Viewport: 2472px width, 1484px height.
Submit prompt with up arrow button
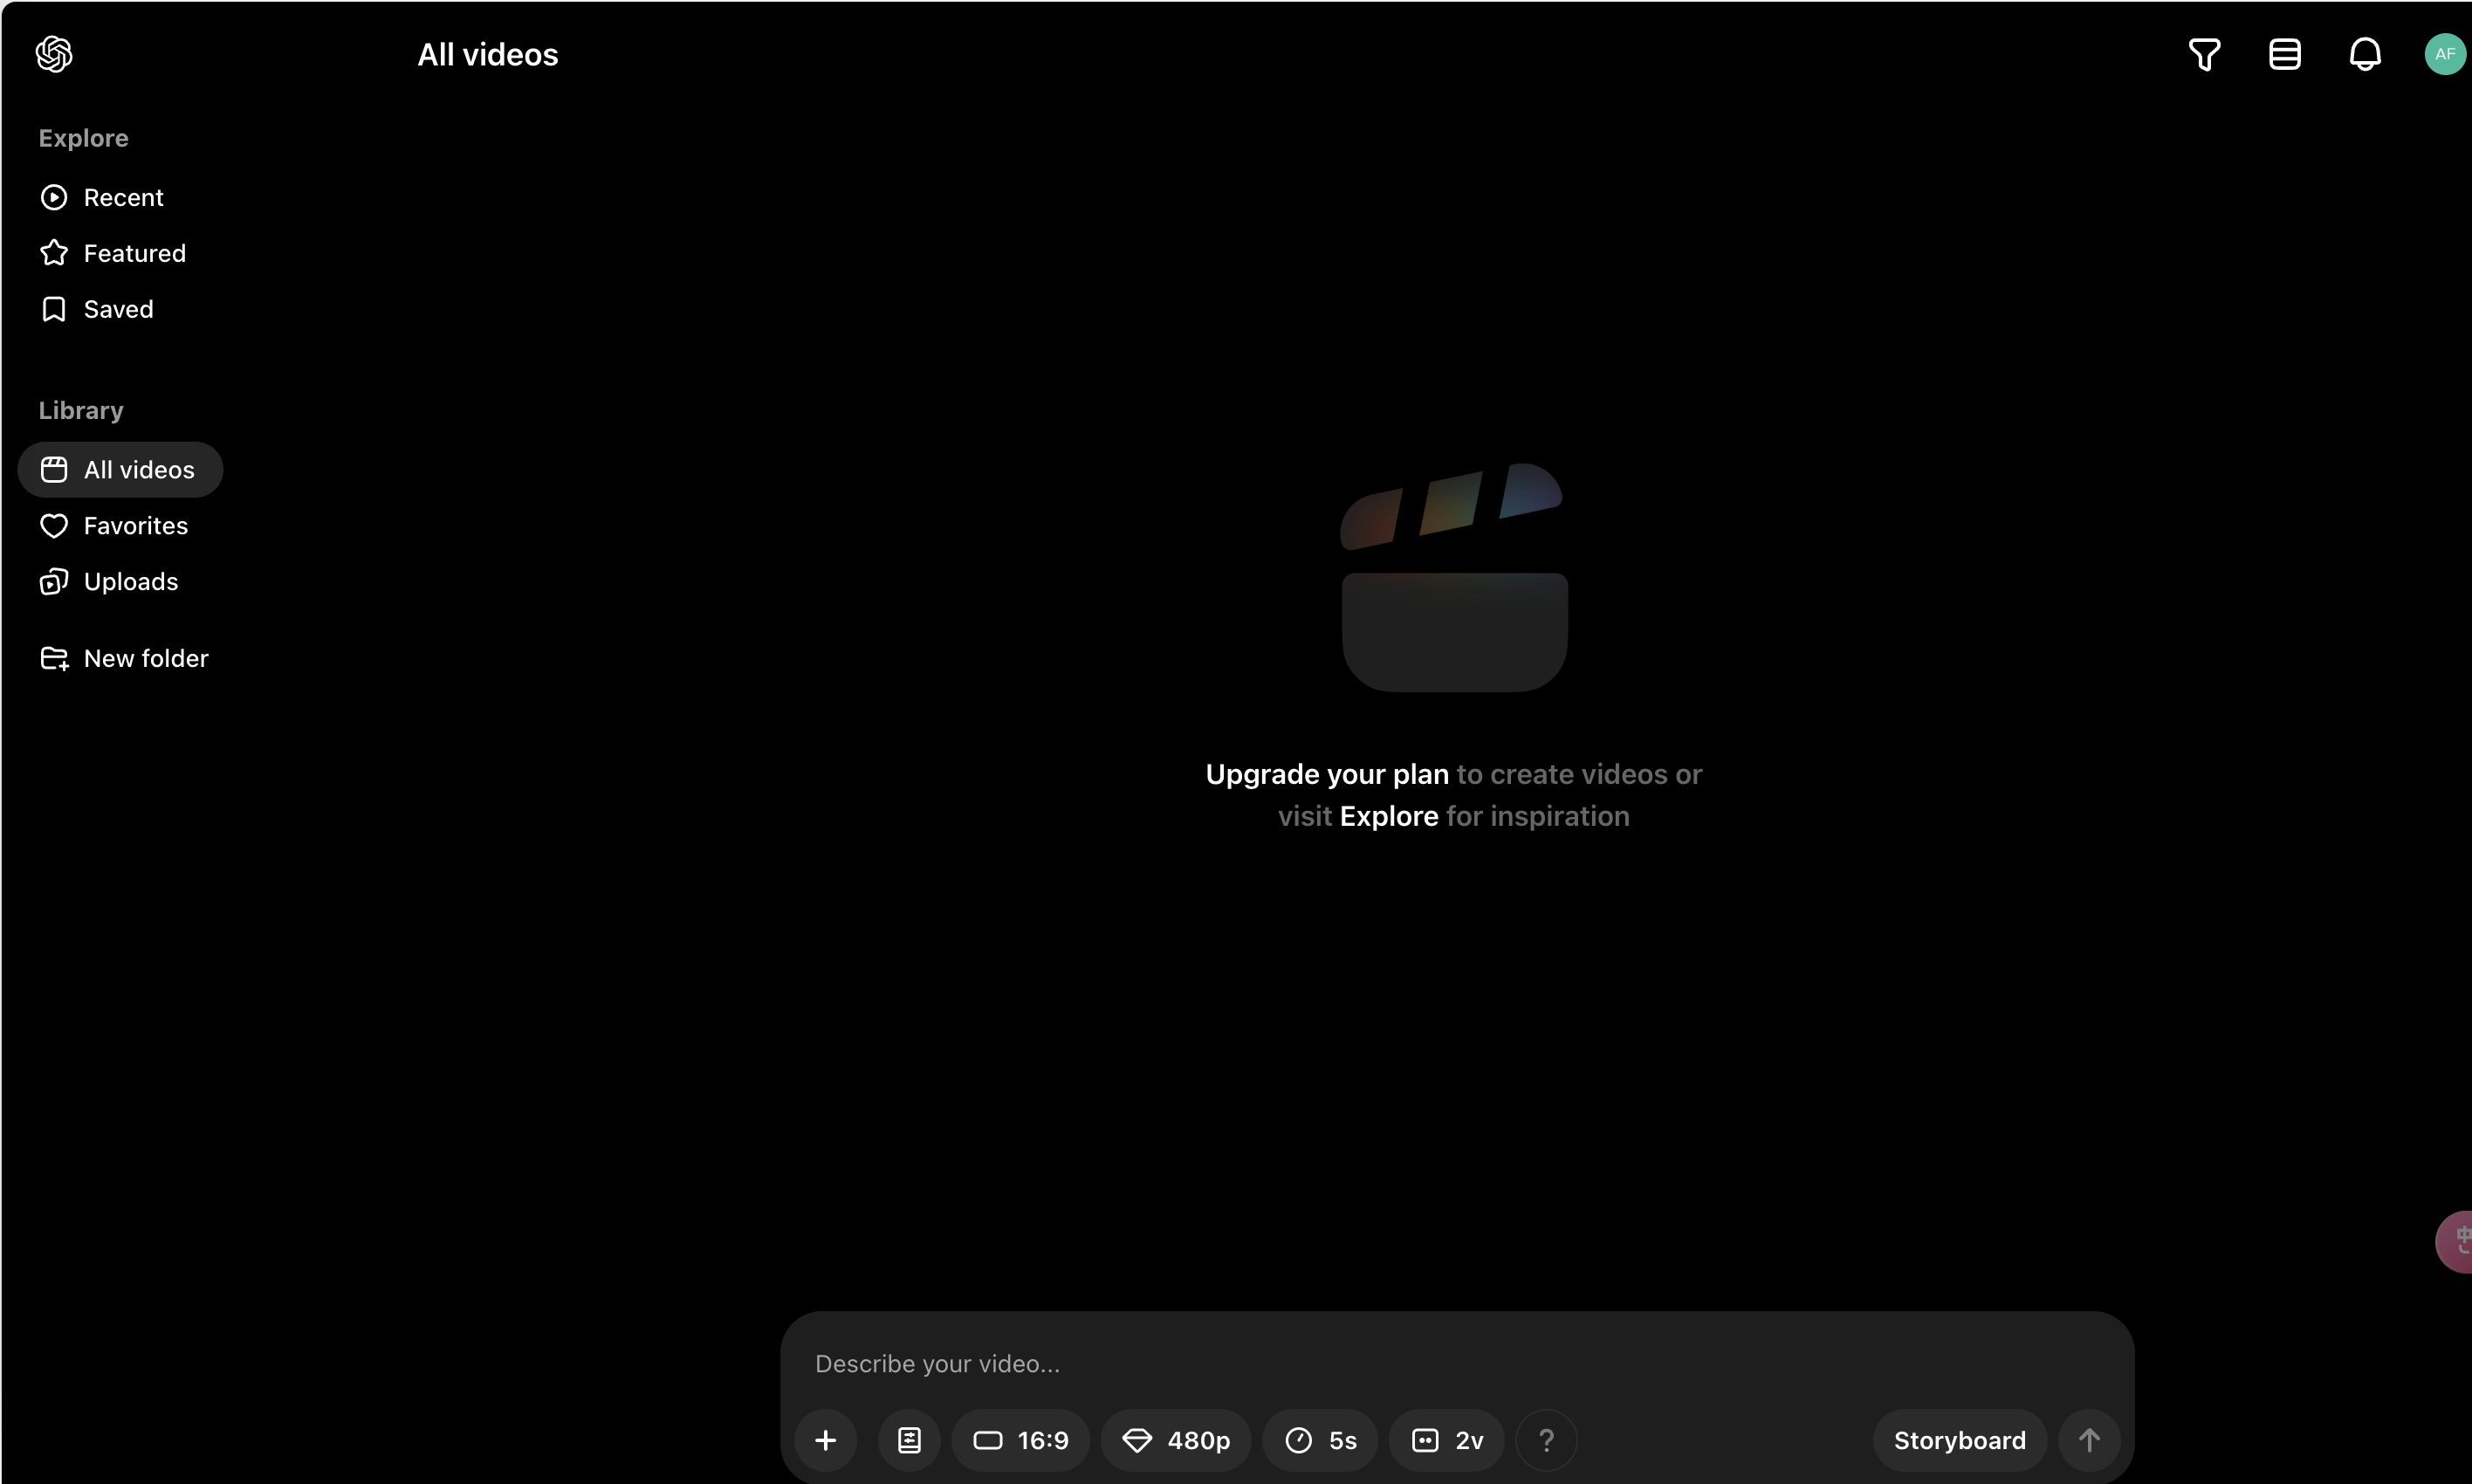[x=2088, y=1440]
